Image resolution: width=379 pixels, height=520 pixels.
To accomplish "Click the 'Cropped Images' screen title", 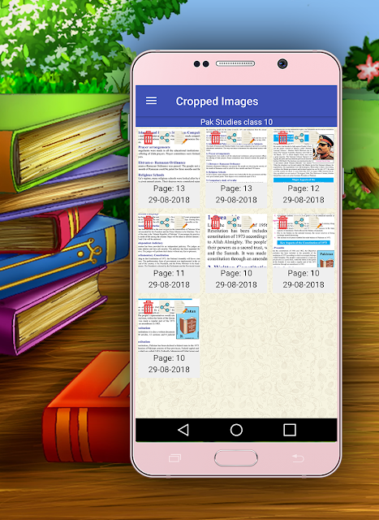I will [217, 101].
